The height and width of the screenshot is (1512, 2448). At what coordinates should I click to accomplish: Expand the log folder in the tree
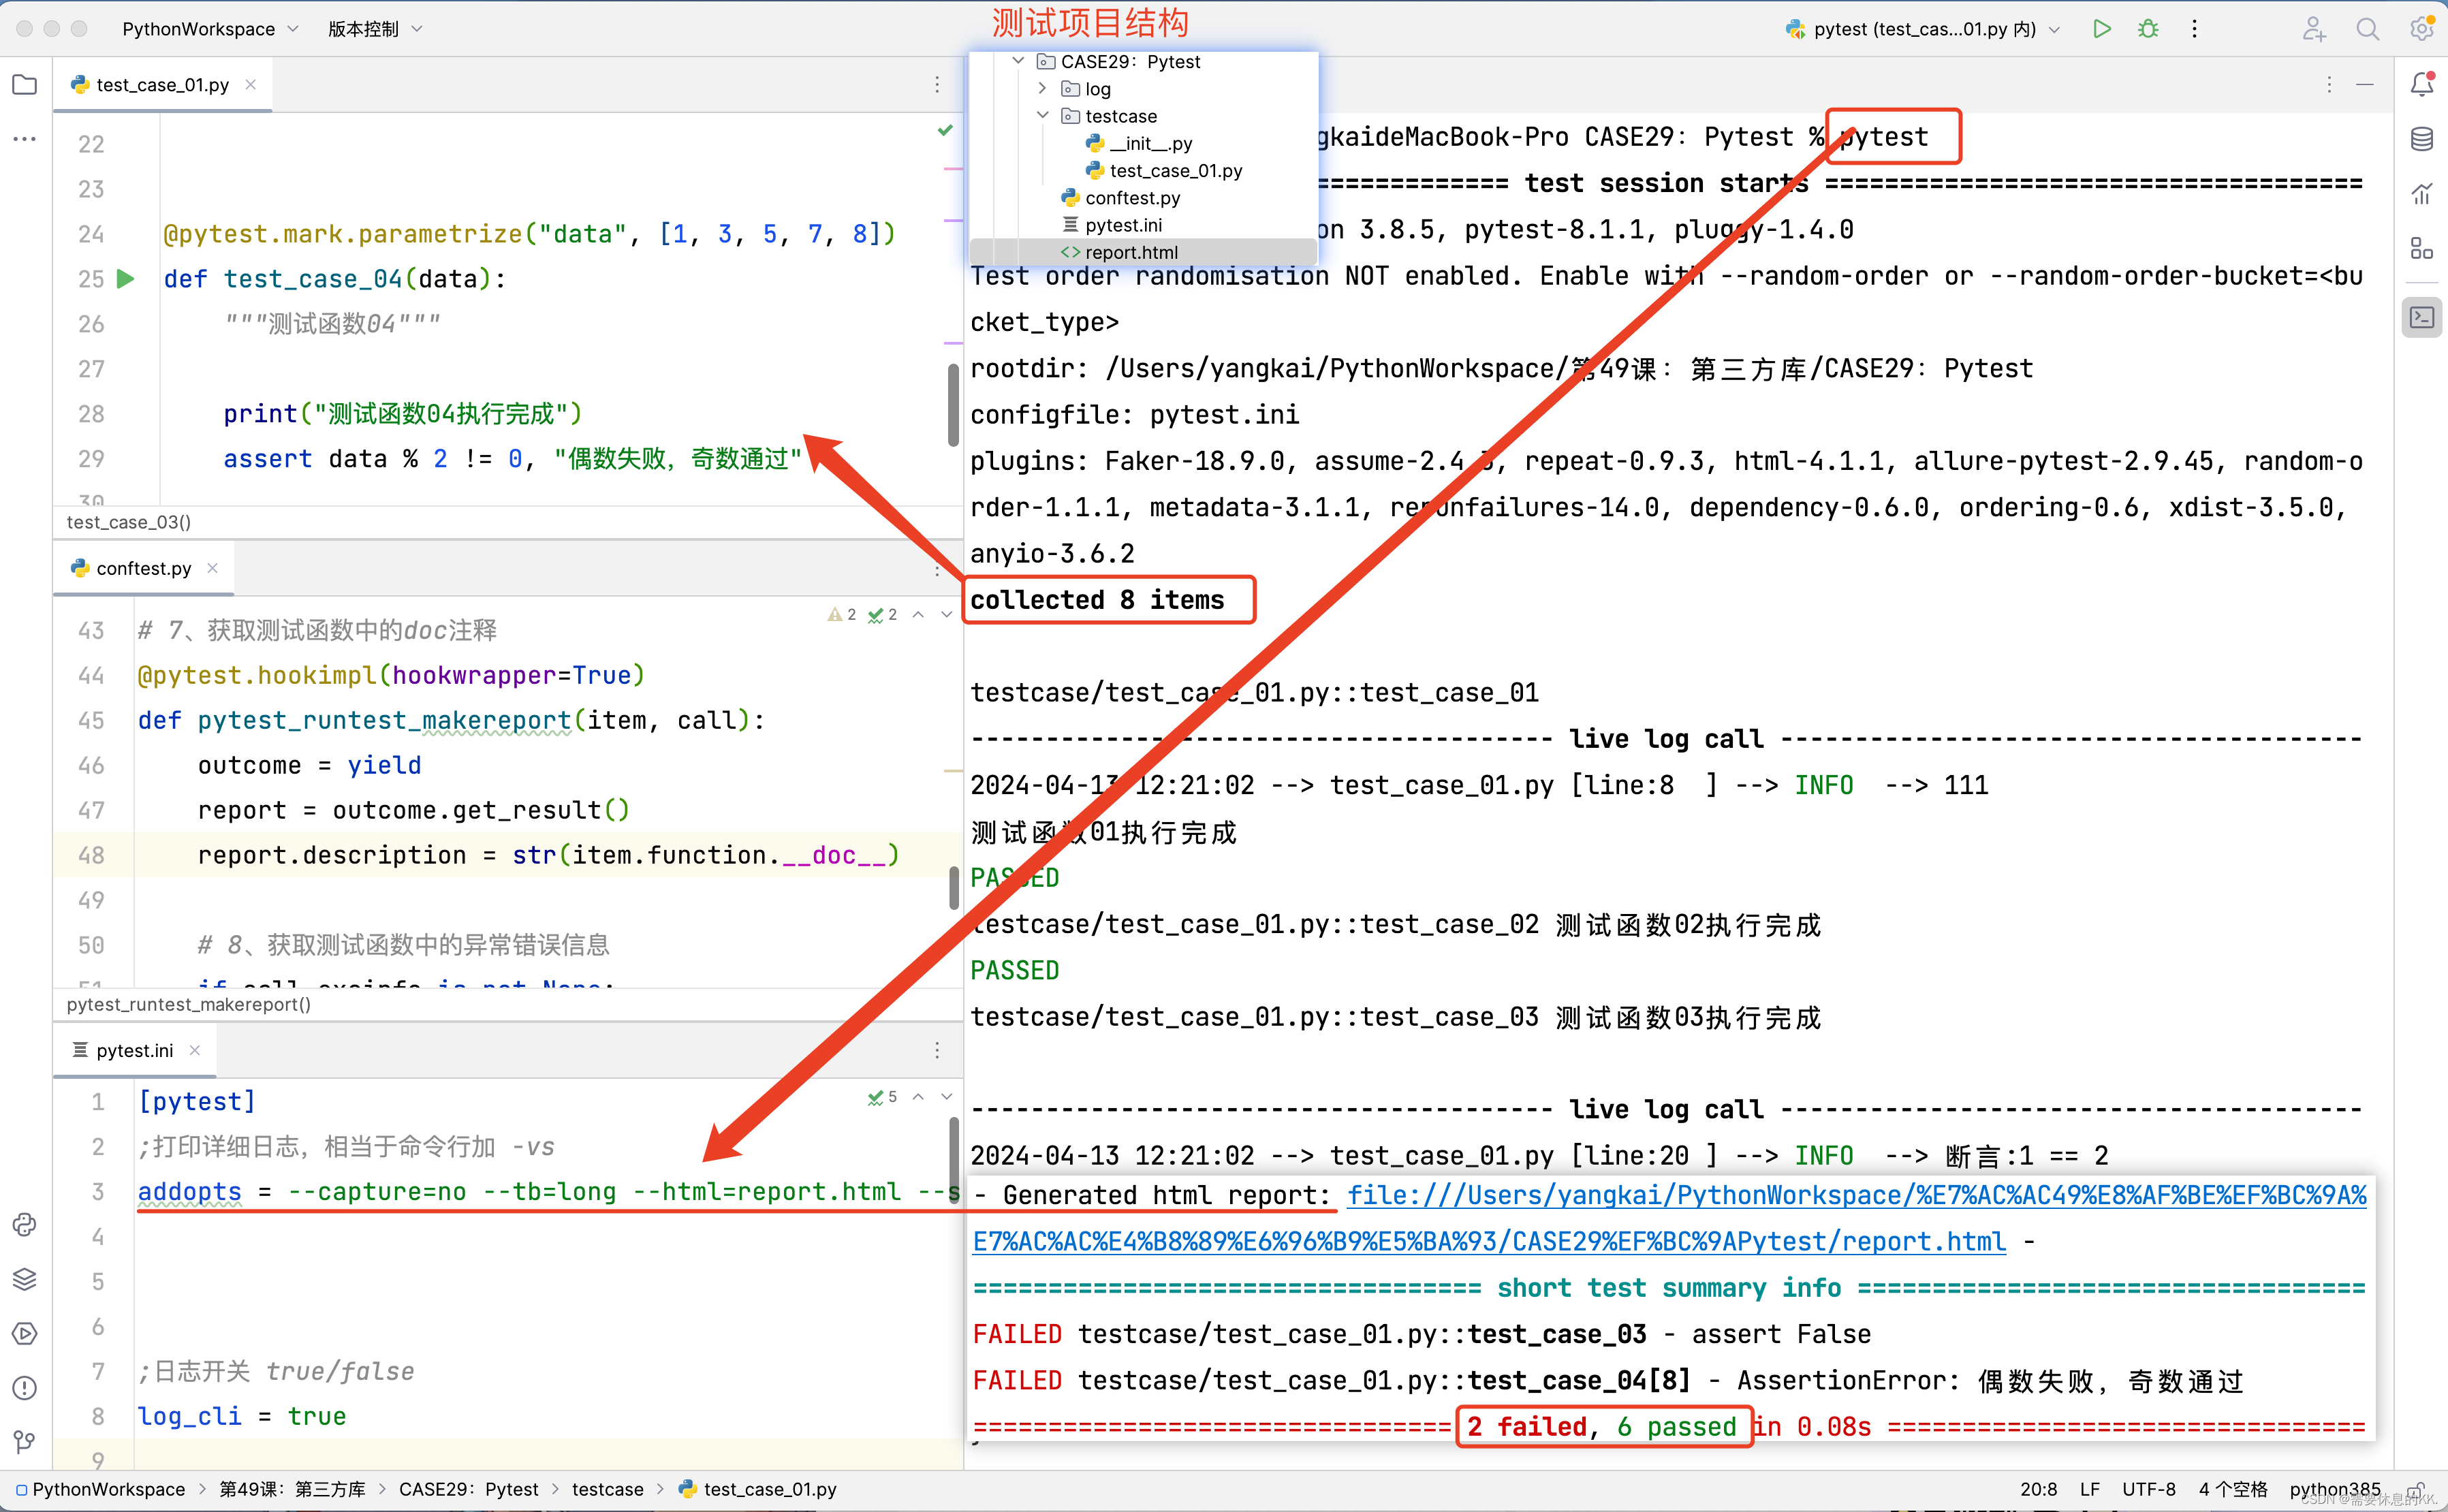pyautogui.click(x=1042, y=89)
